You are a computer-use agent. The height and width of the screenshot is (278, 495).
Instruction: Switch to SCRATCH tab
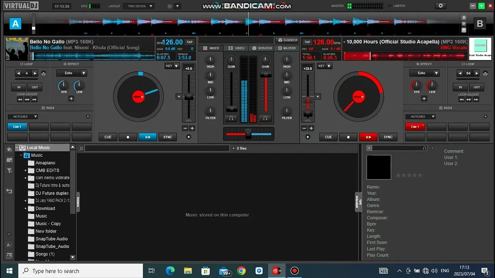[x=262, y=48]
